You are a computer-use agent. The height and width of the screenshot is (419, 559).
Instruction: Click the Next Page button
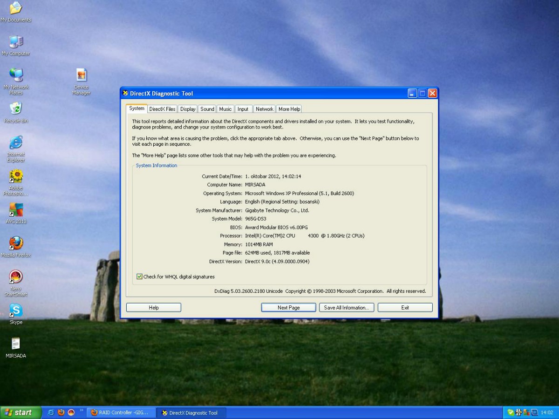click(x=289, y=308)
